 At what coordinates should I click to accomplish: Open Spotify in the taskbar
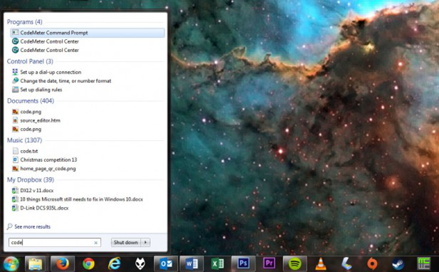pos(295,263)
